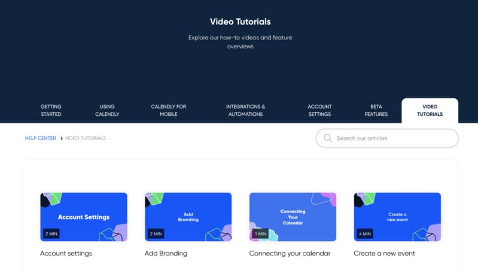Open the Calendly for Mobile tab
478x274 pixels.
[x=169, y=110]
